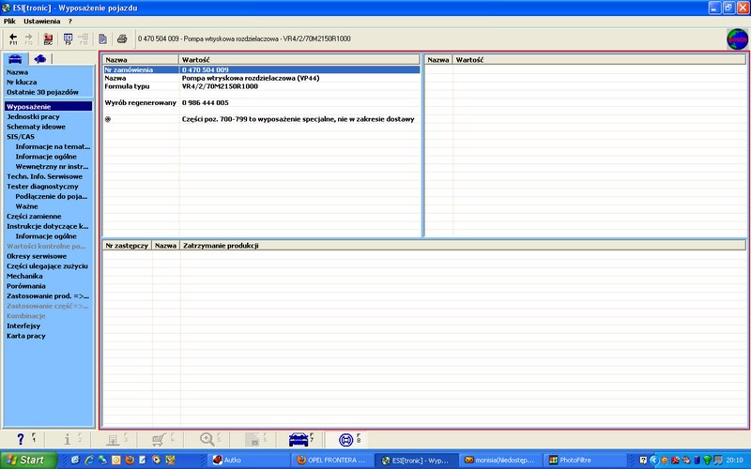Click the F9 toolbar icon
The width and height of the screenshot is (751, 469).
point(68,38)
